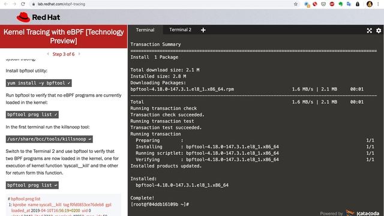Reload the page with the refresh icon
The image size is (384, 216).
point(23,4)
